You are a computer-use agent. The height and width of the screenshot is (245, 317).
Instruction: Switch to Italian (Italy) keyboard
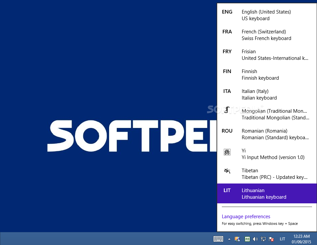tap(267, 94)
